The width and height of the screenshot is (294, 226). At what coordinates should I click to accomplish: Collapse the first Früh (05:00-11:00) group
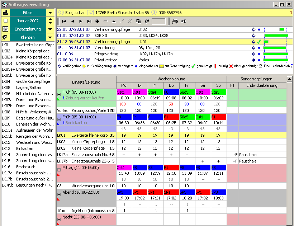coord(59,94)
